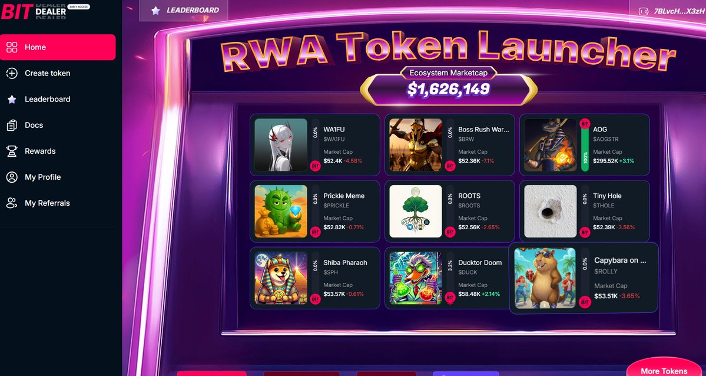Screen dimensions: 706x376
Task: Click the Home grid icon in sidebar
Action: click(x=12, y=47)
